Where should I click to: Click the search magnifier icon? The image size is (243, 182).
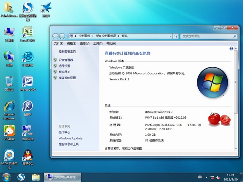click(235, 36)
